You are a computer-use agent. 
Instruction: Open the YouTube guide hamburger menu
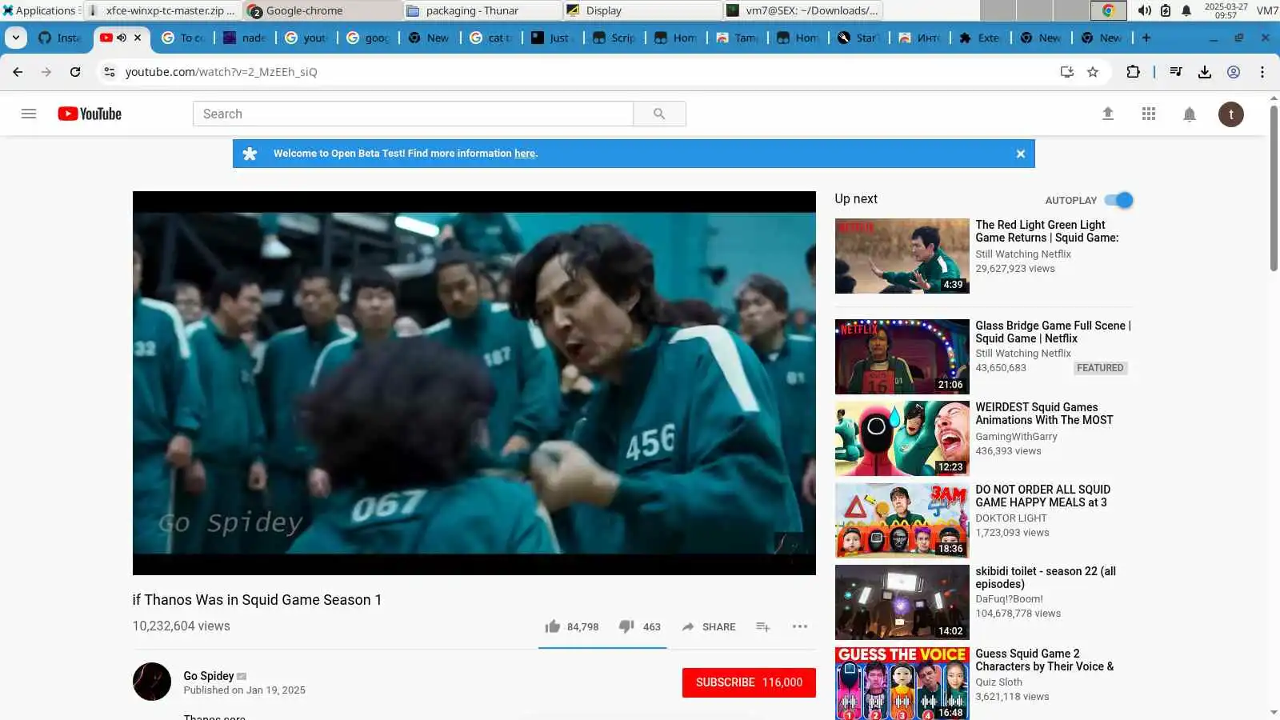[x=29, y=114]
